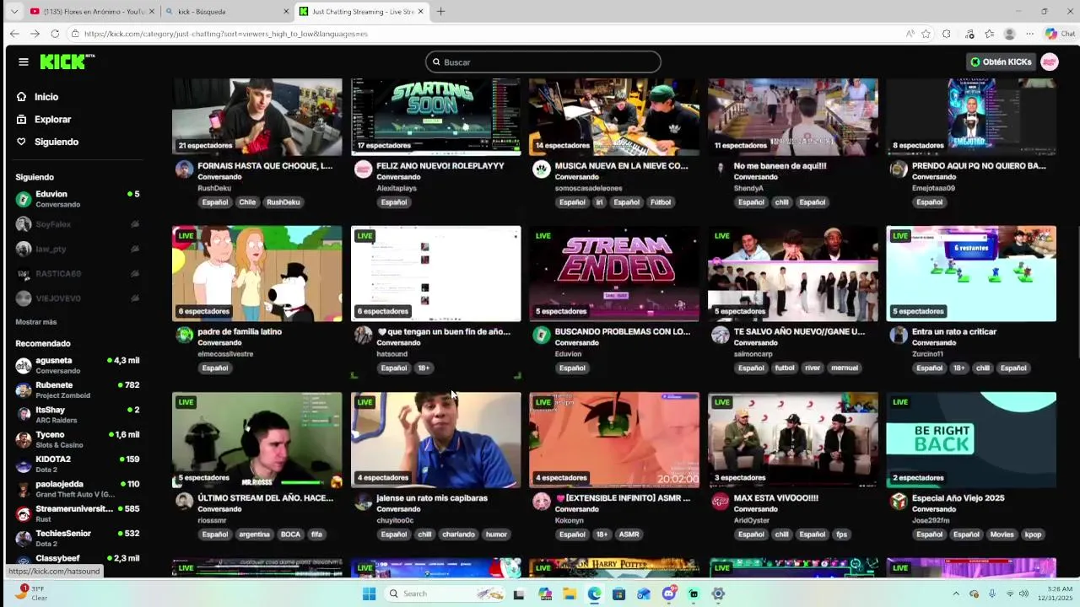Click RushDeku streamer avatar
The height and width of the screenshot is (607, 1080).
coord(184,169)
